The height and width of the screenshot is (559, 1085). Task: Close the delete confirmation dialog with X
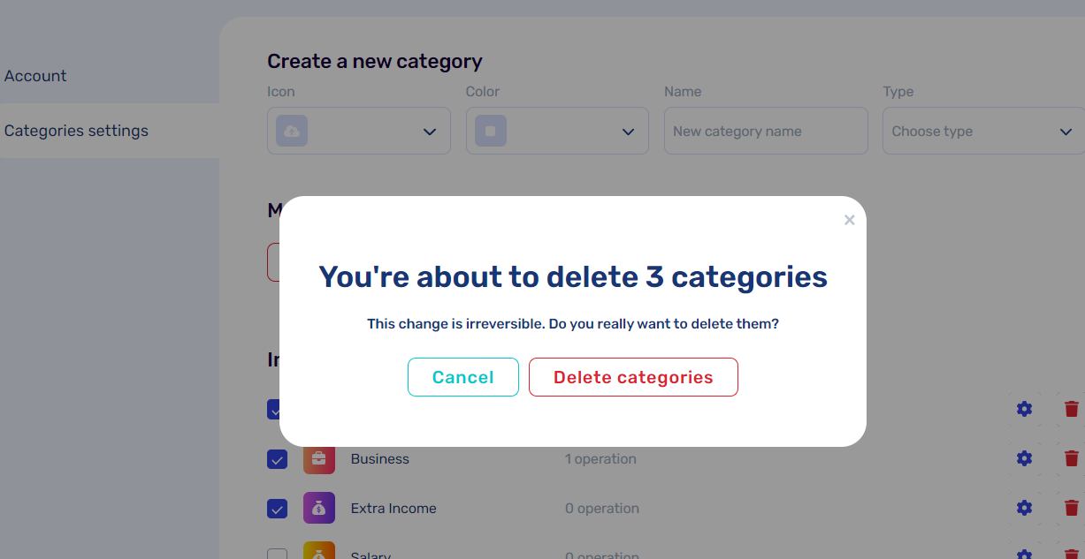tap(849, 220)
